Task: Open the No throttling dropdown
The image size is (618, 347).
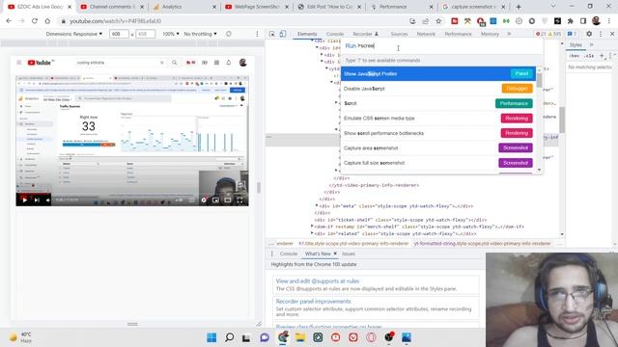Action: (200, 35)
